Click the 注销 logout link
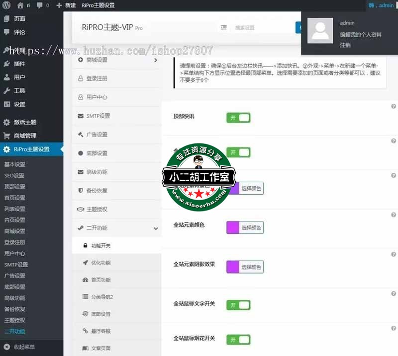The height and width of the screenshot is (356, 398). (x=345, y=45)
